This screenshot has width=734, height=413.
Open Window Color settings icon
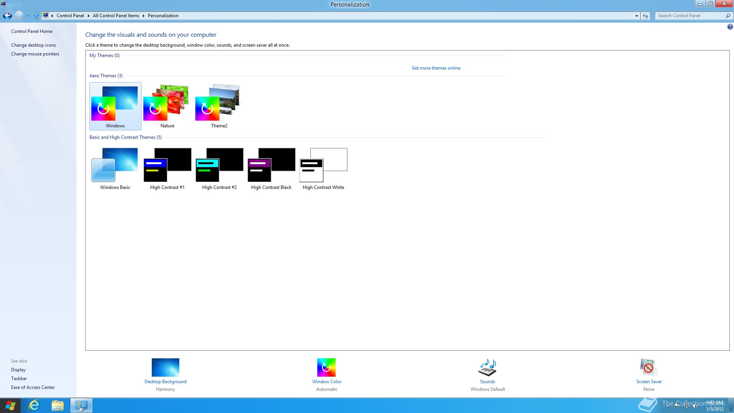click(x=326, y=367)
